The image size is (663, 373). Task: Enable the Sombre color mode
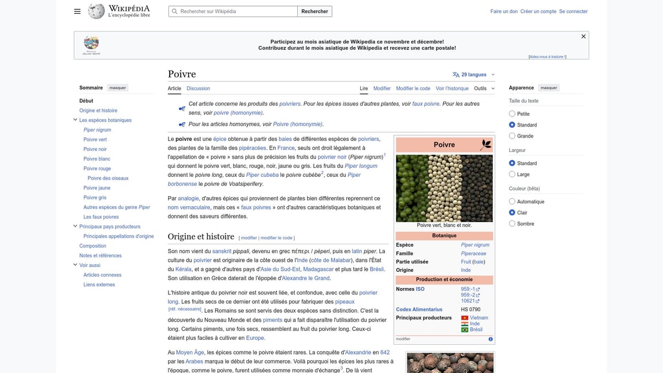(x=512, y=224)
